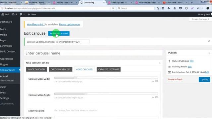Image resolution: width=212 pixels, height=119 pixels.
Task: Close the Connecting tab
Action: click(x=104, y=3)
